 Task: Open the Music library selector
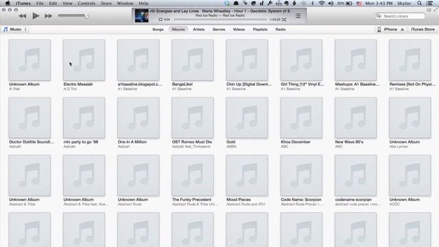coord(15,30)
